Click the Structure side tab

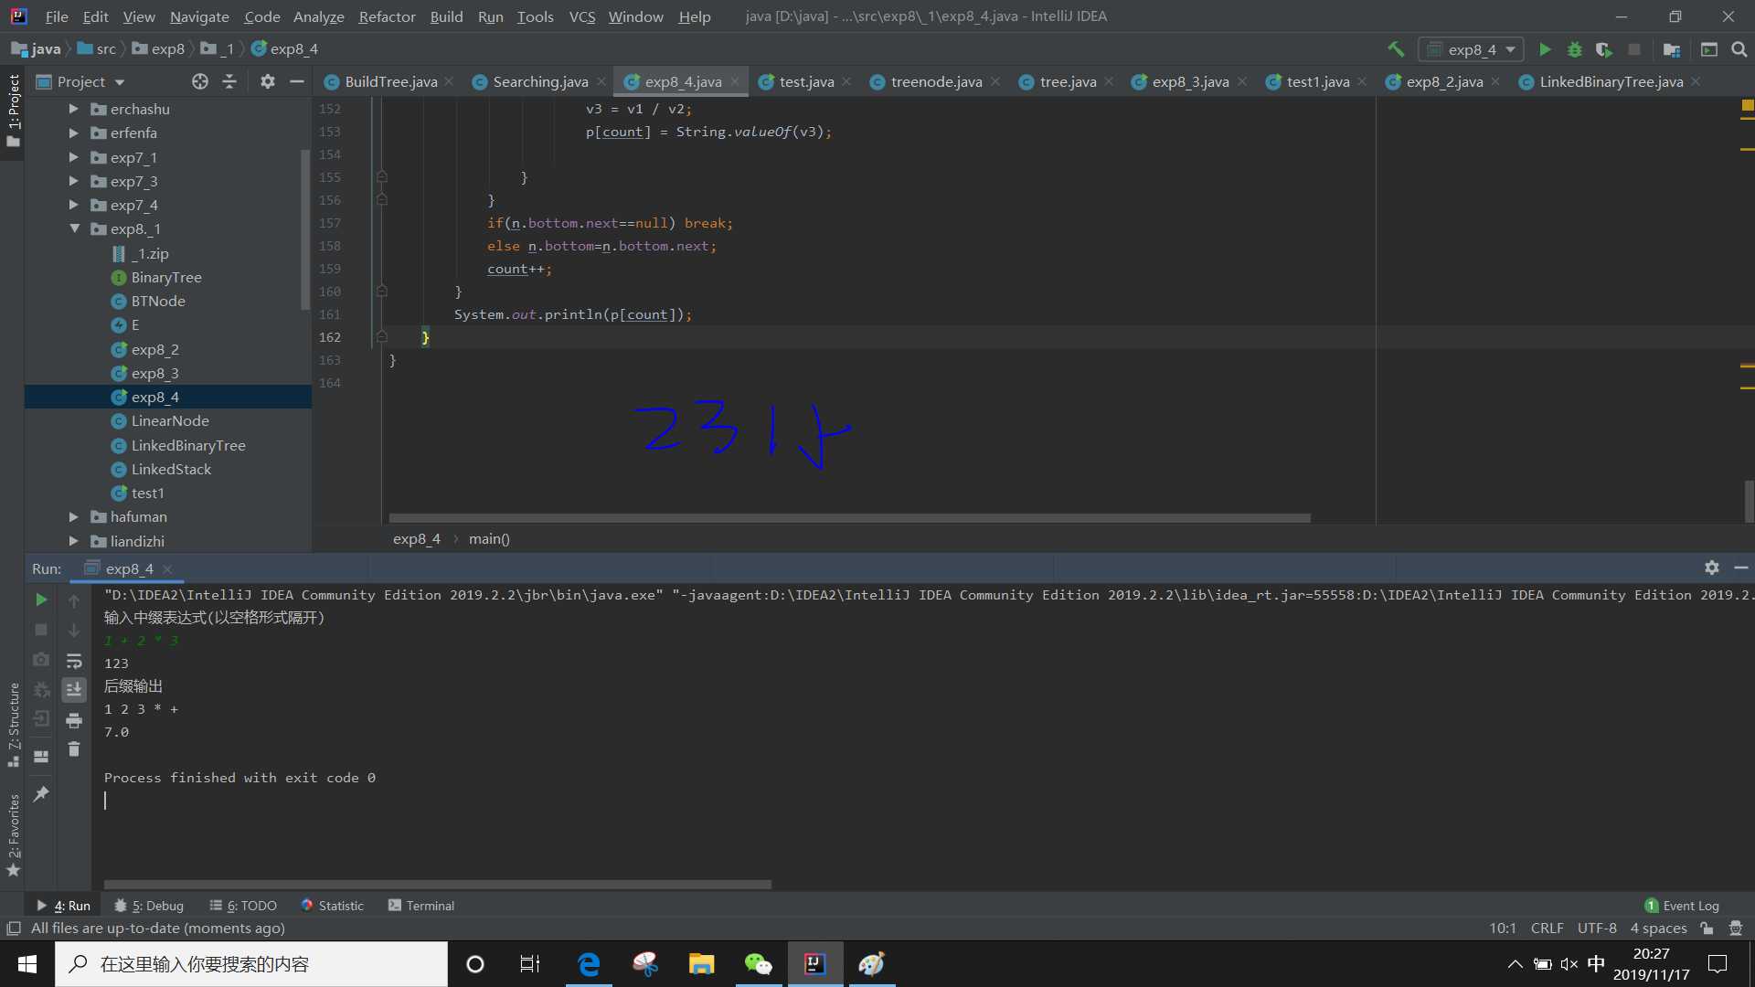[14, 724]
